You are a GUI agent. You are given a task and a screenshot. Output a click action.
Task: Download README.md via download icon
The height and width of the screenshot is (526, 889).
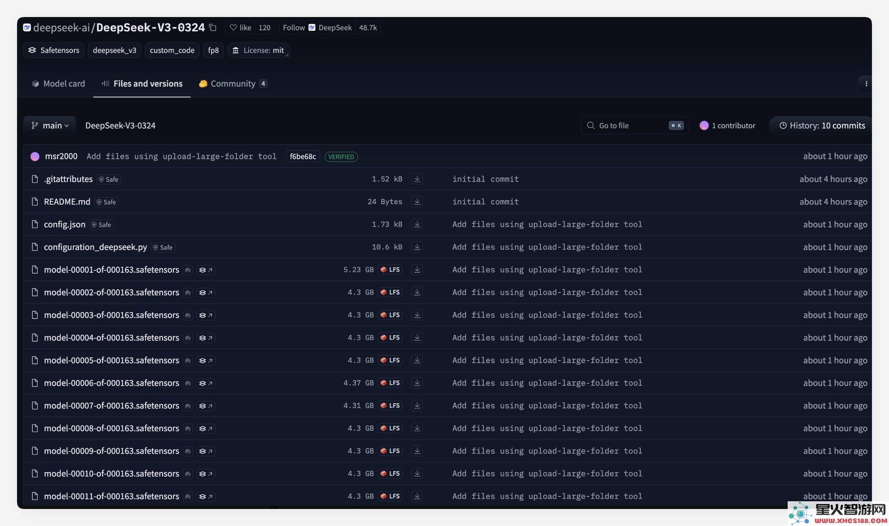[417, 202]
